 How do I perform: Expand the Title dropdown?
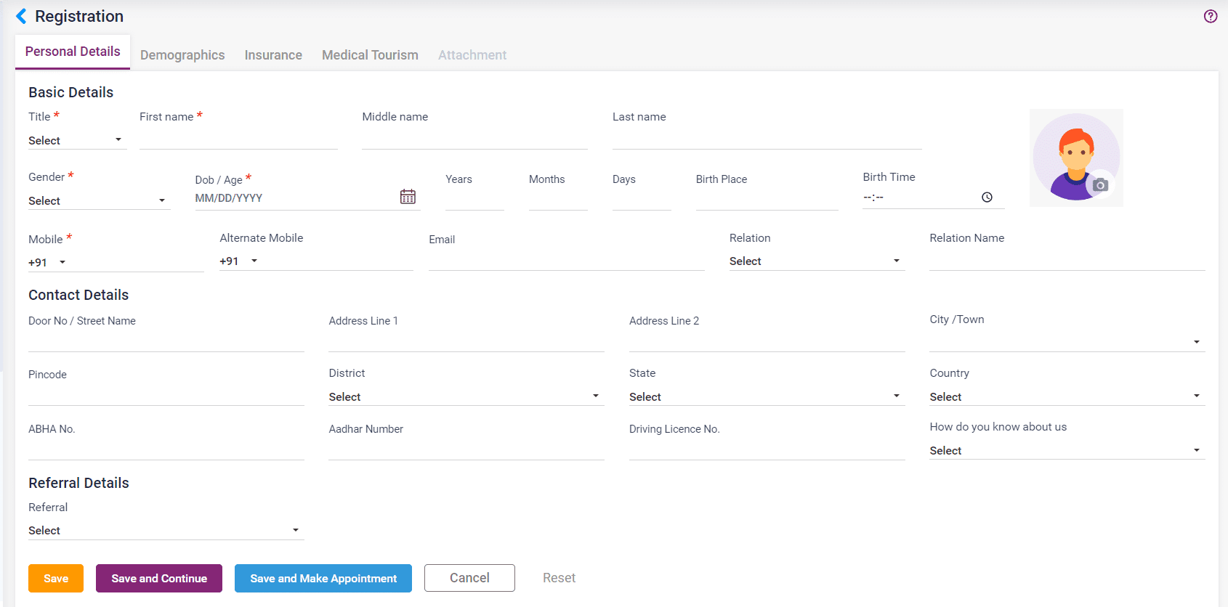[x=76, y=140]
